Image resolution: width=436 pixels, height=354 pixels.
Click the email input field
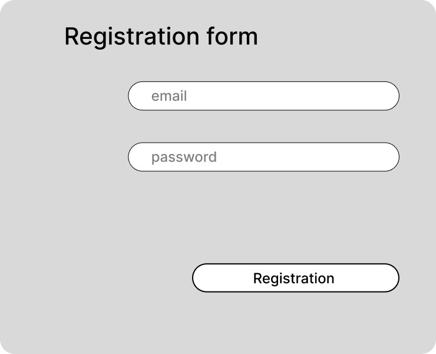263,96
